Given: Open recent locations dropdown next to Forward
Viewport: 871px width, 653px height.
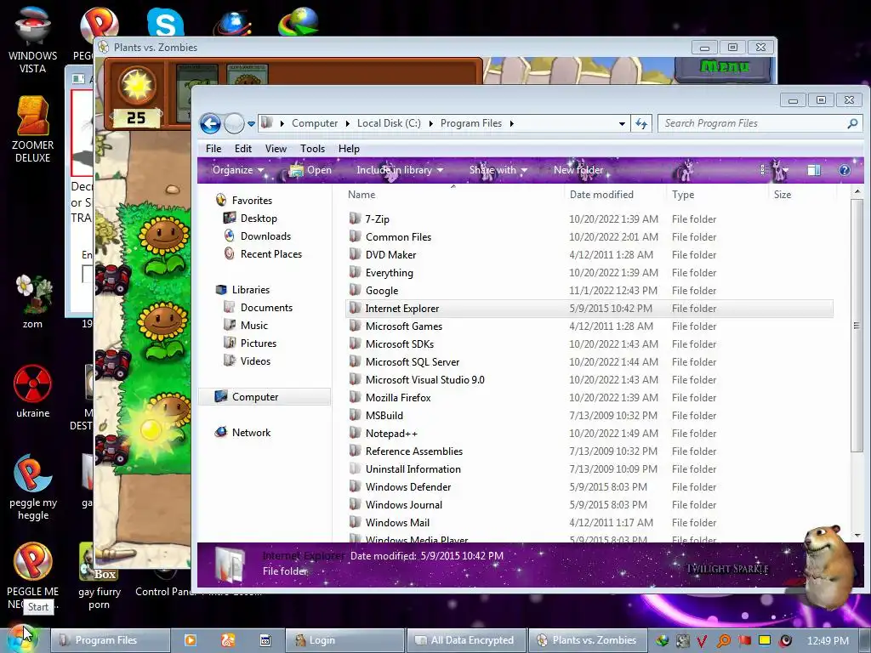Looking at the screenshot, I should click(251, 124).
